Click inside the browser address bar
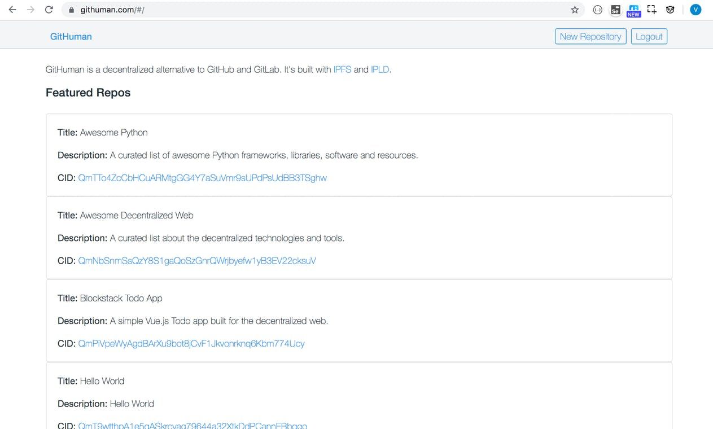The height and width of the screenshot is (429, 713). pos(226,10)
